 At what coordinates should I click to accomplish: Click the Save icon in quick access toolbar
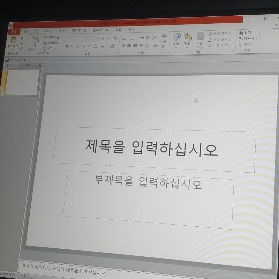click(x=7, y=60)
